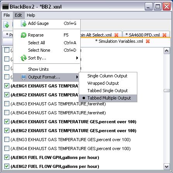Close the SA4600 PFD.xml tab
The height and width of the screenshot is (173, 173).
[x=164, y=35]
